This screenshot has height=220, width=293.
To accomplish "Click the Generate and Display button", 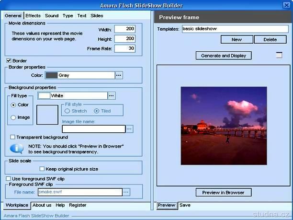I will click(224, 56).
